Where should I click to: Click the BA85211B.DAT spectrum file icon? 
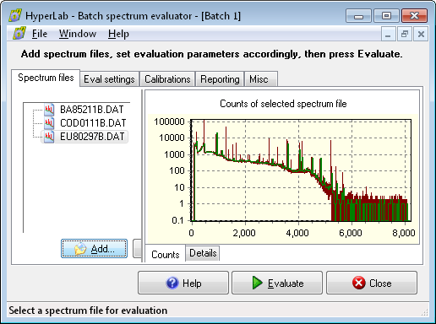49,110
